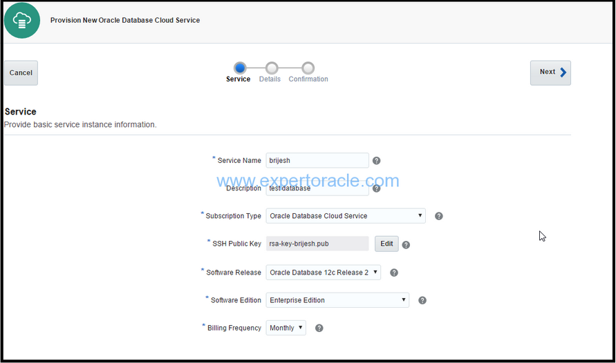Open Software Release dropdown
This screenshot has height=363, width=616.
point(324,273)
